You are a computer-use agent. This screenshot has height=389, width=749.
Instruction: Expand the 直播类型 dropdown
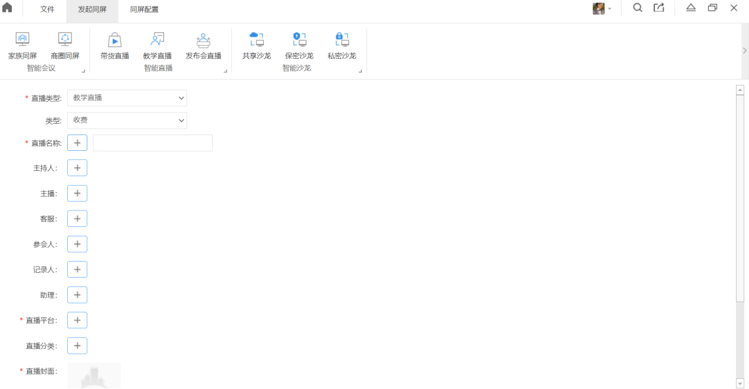click(x=127, y=98)
